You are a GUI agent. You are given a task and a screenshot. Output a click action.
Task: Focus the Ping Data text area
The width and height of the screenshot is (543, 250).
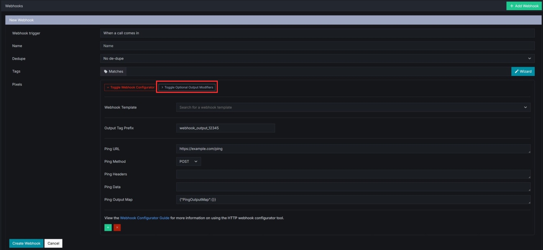[353, 187]
